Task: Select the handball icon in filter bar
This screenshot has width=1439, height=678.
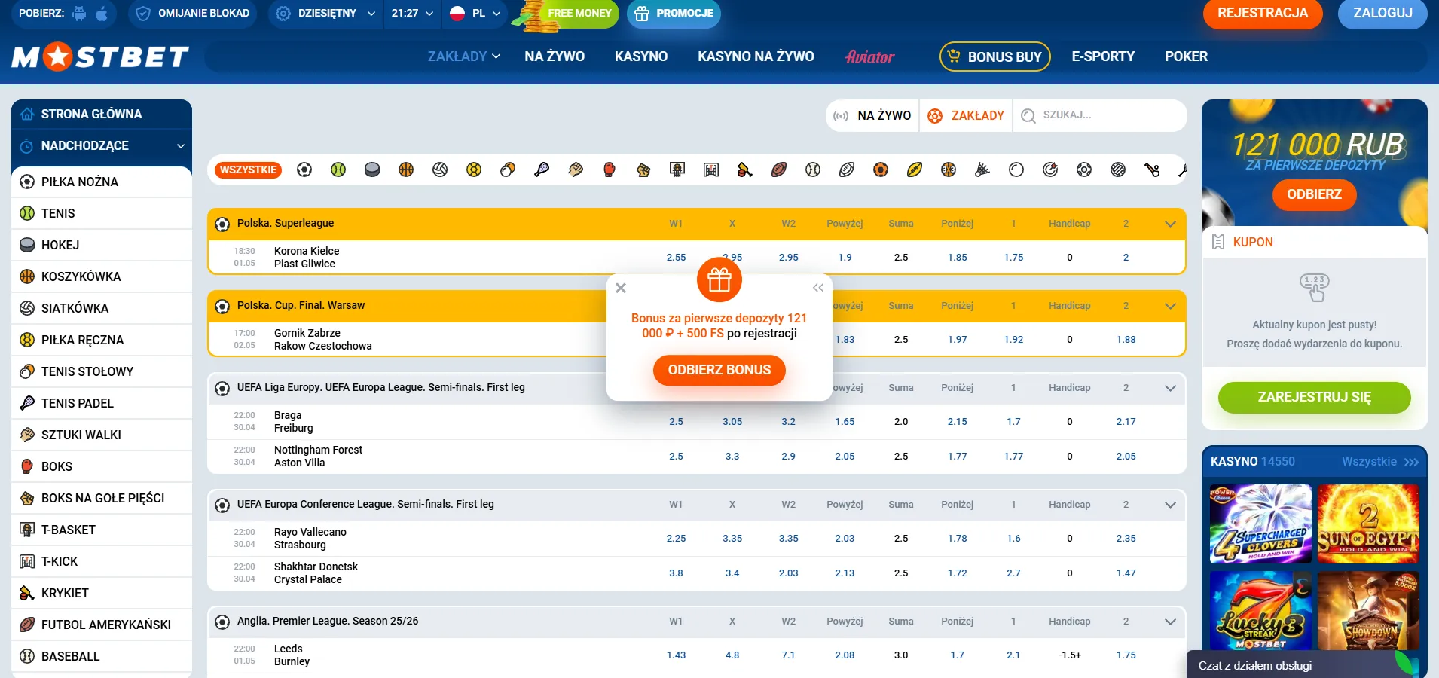Action: (x=474, y=169)
